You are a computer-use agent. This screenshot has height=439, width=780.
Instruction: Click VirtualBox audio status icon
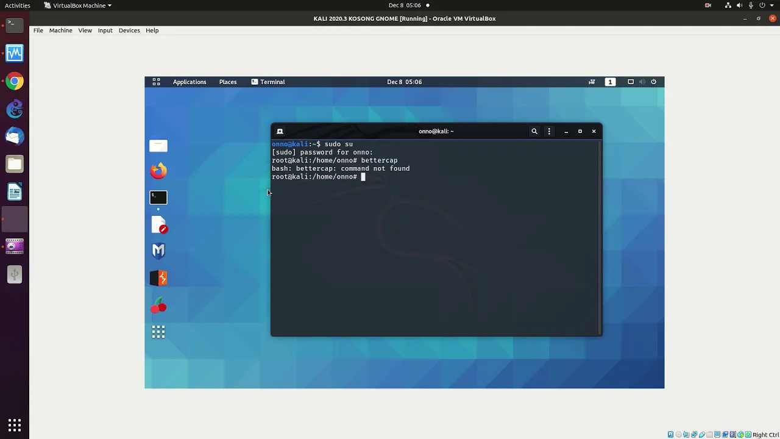[686, 435]
